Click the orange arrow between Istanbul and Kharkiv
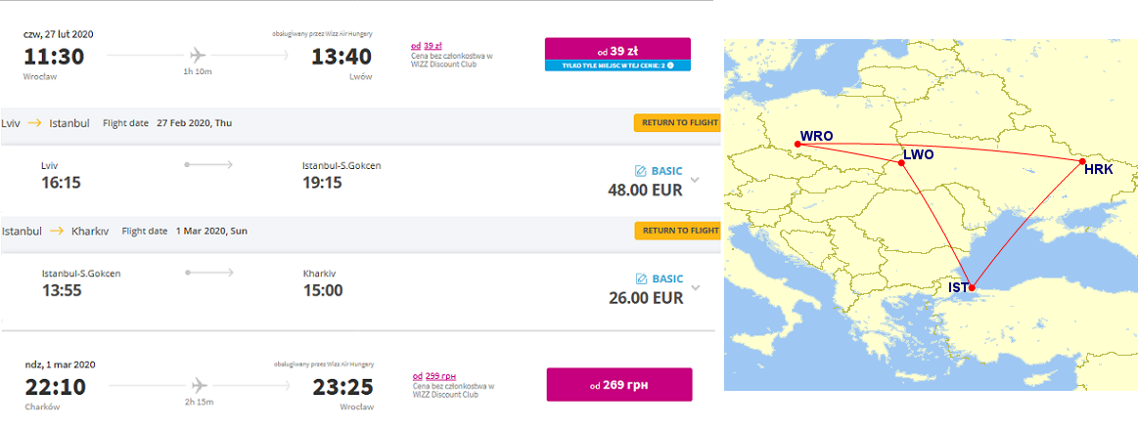 [x=57, y=232]
